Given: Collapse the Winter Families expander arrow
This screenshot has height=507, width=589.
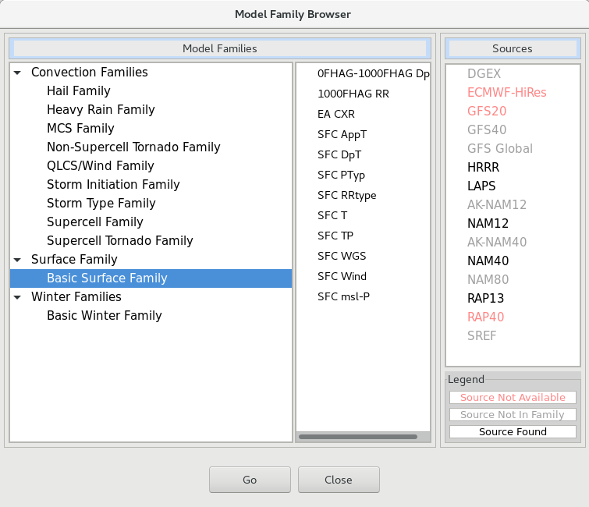Looking at the screenshot, I should click(17, 297).
